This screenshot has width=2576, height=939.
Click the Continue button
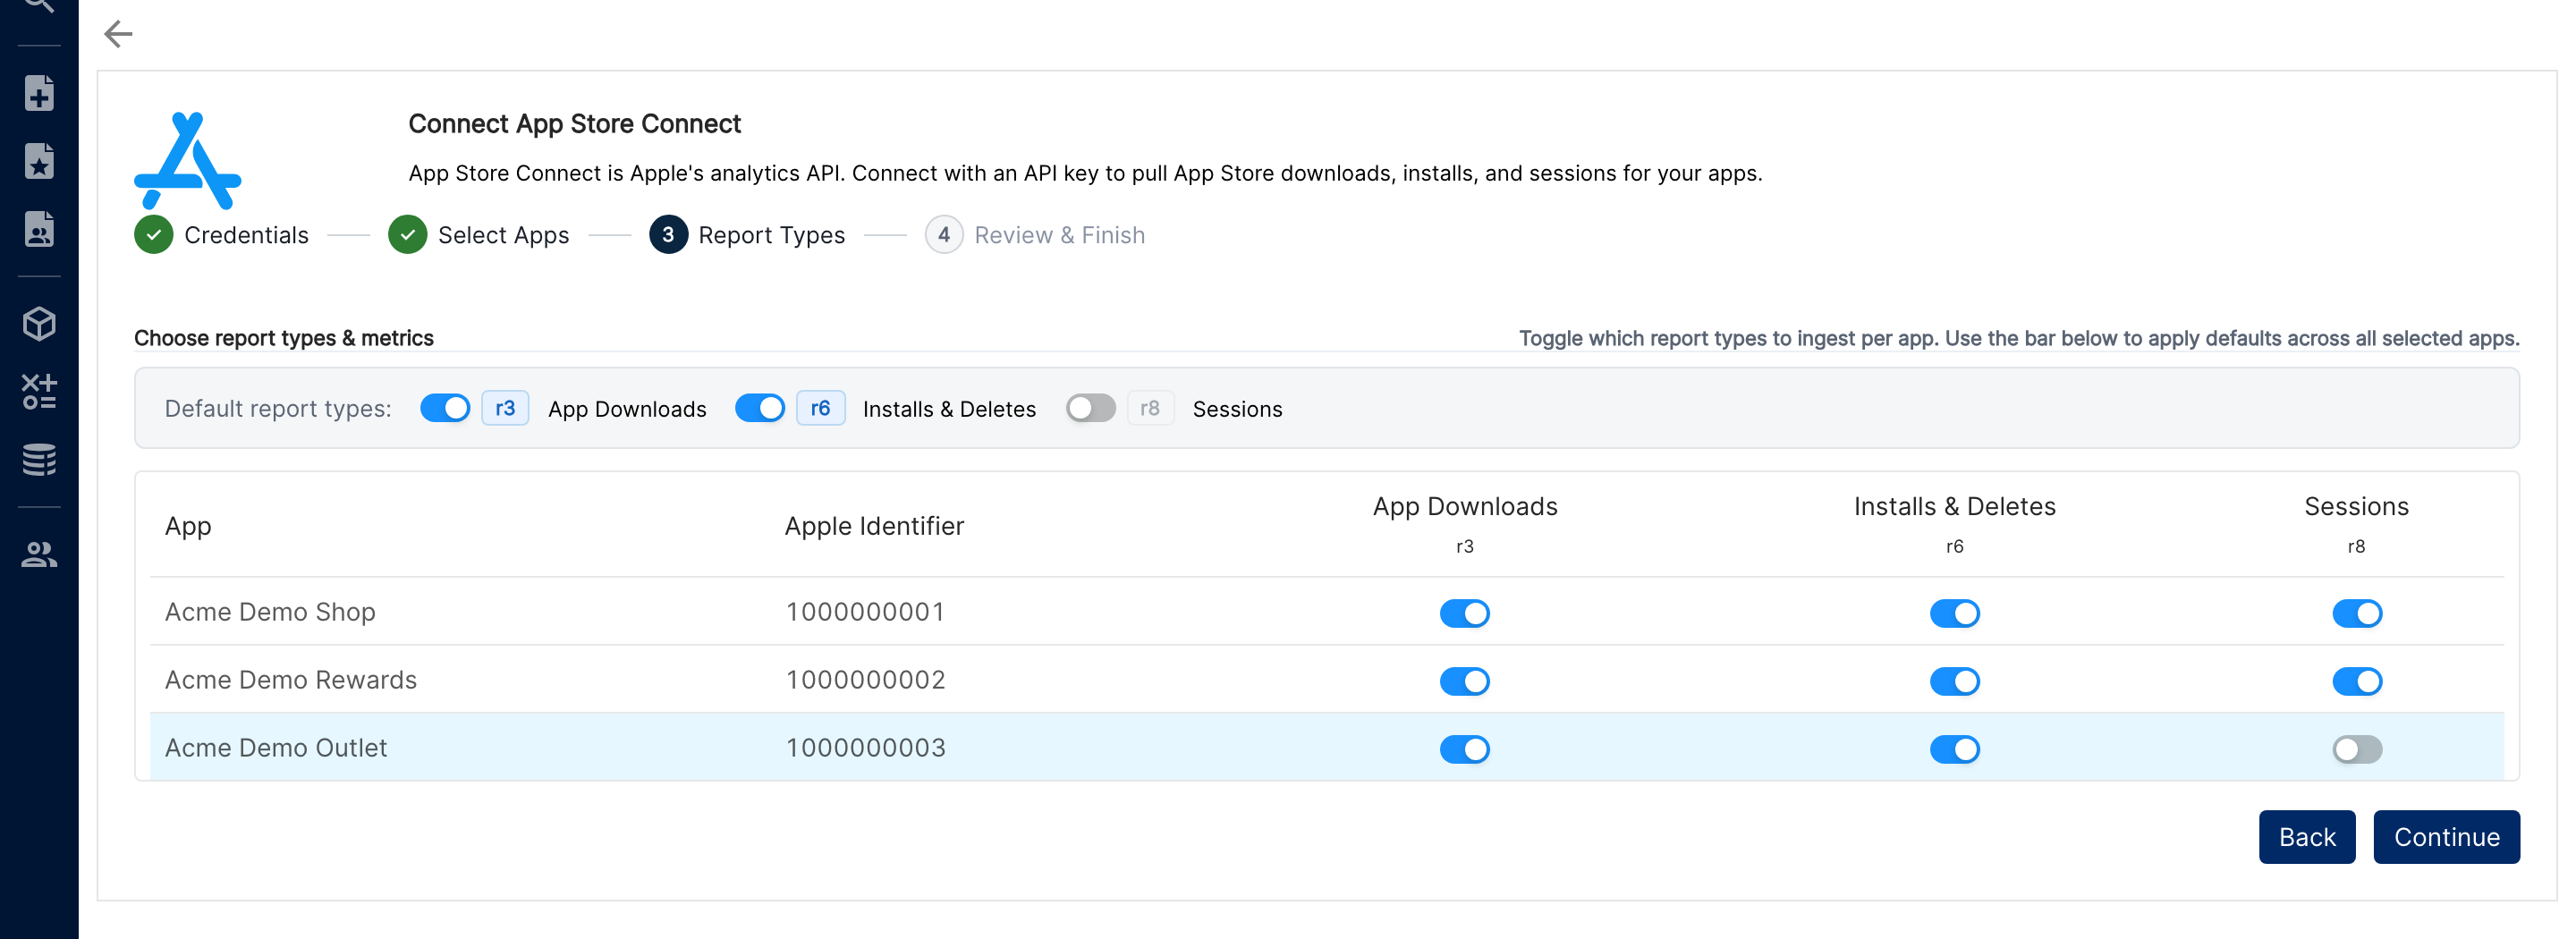2446,837
